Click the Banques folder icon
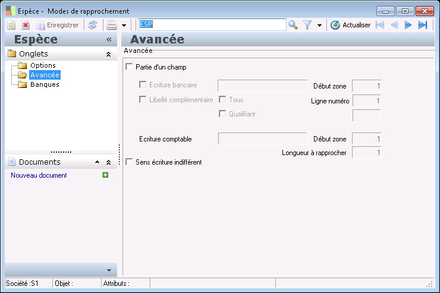This screenshot has width=440, height=293. coord(22,84)
